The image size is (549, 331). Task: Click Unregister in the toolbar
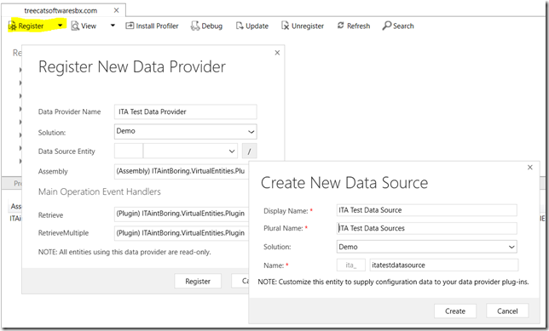point(303,26)
